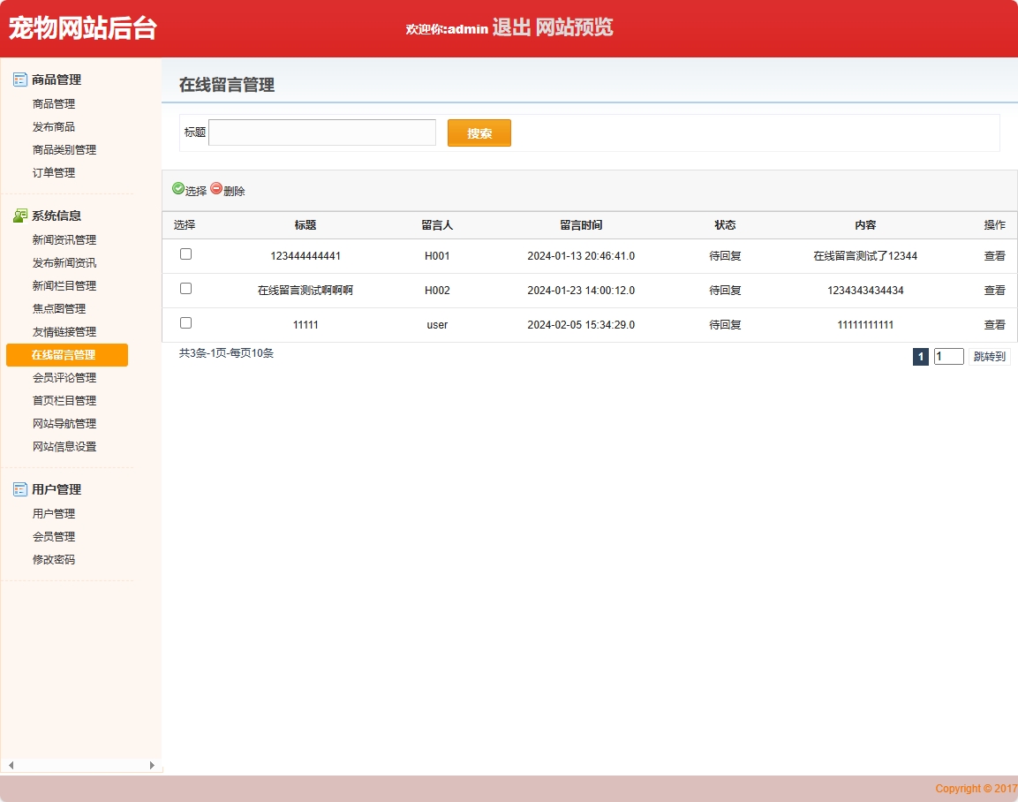The height and width of the screenshot is (802, 1018).
Task: Click 查看 for message 123444444441
Action: [x=994, y=253]
